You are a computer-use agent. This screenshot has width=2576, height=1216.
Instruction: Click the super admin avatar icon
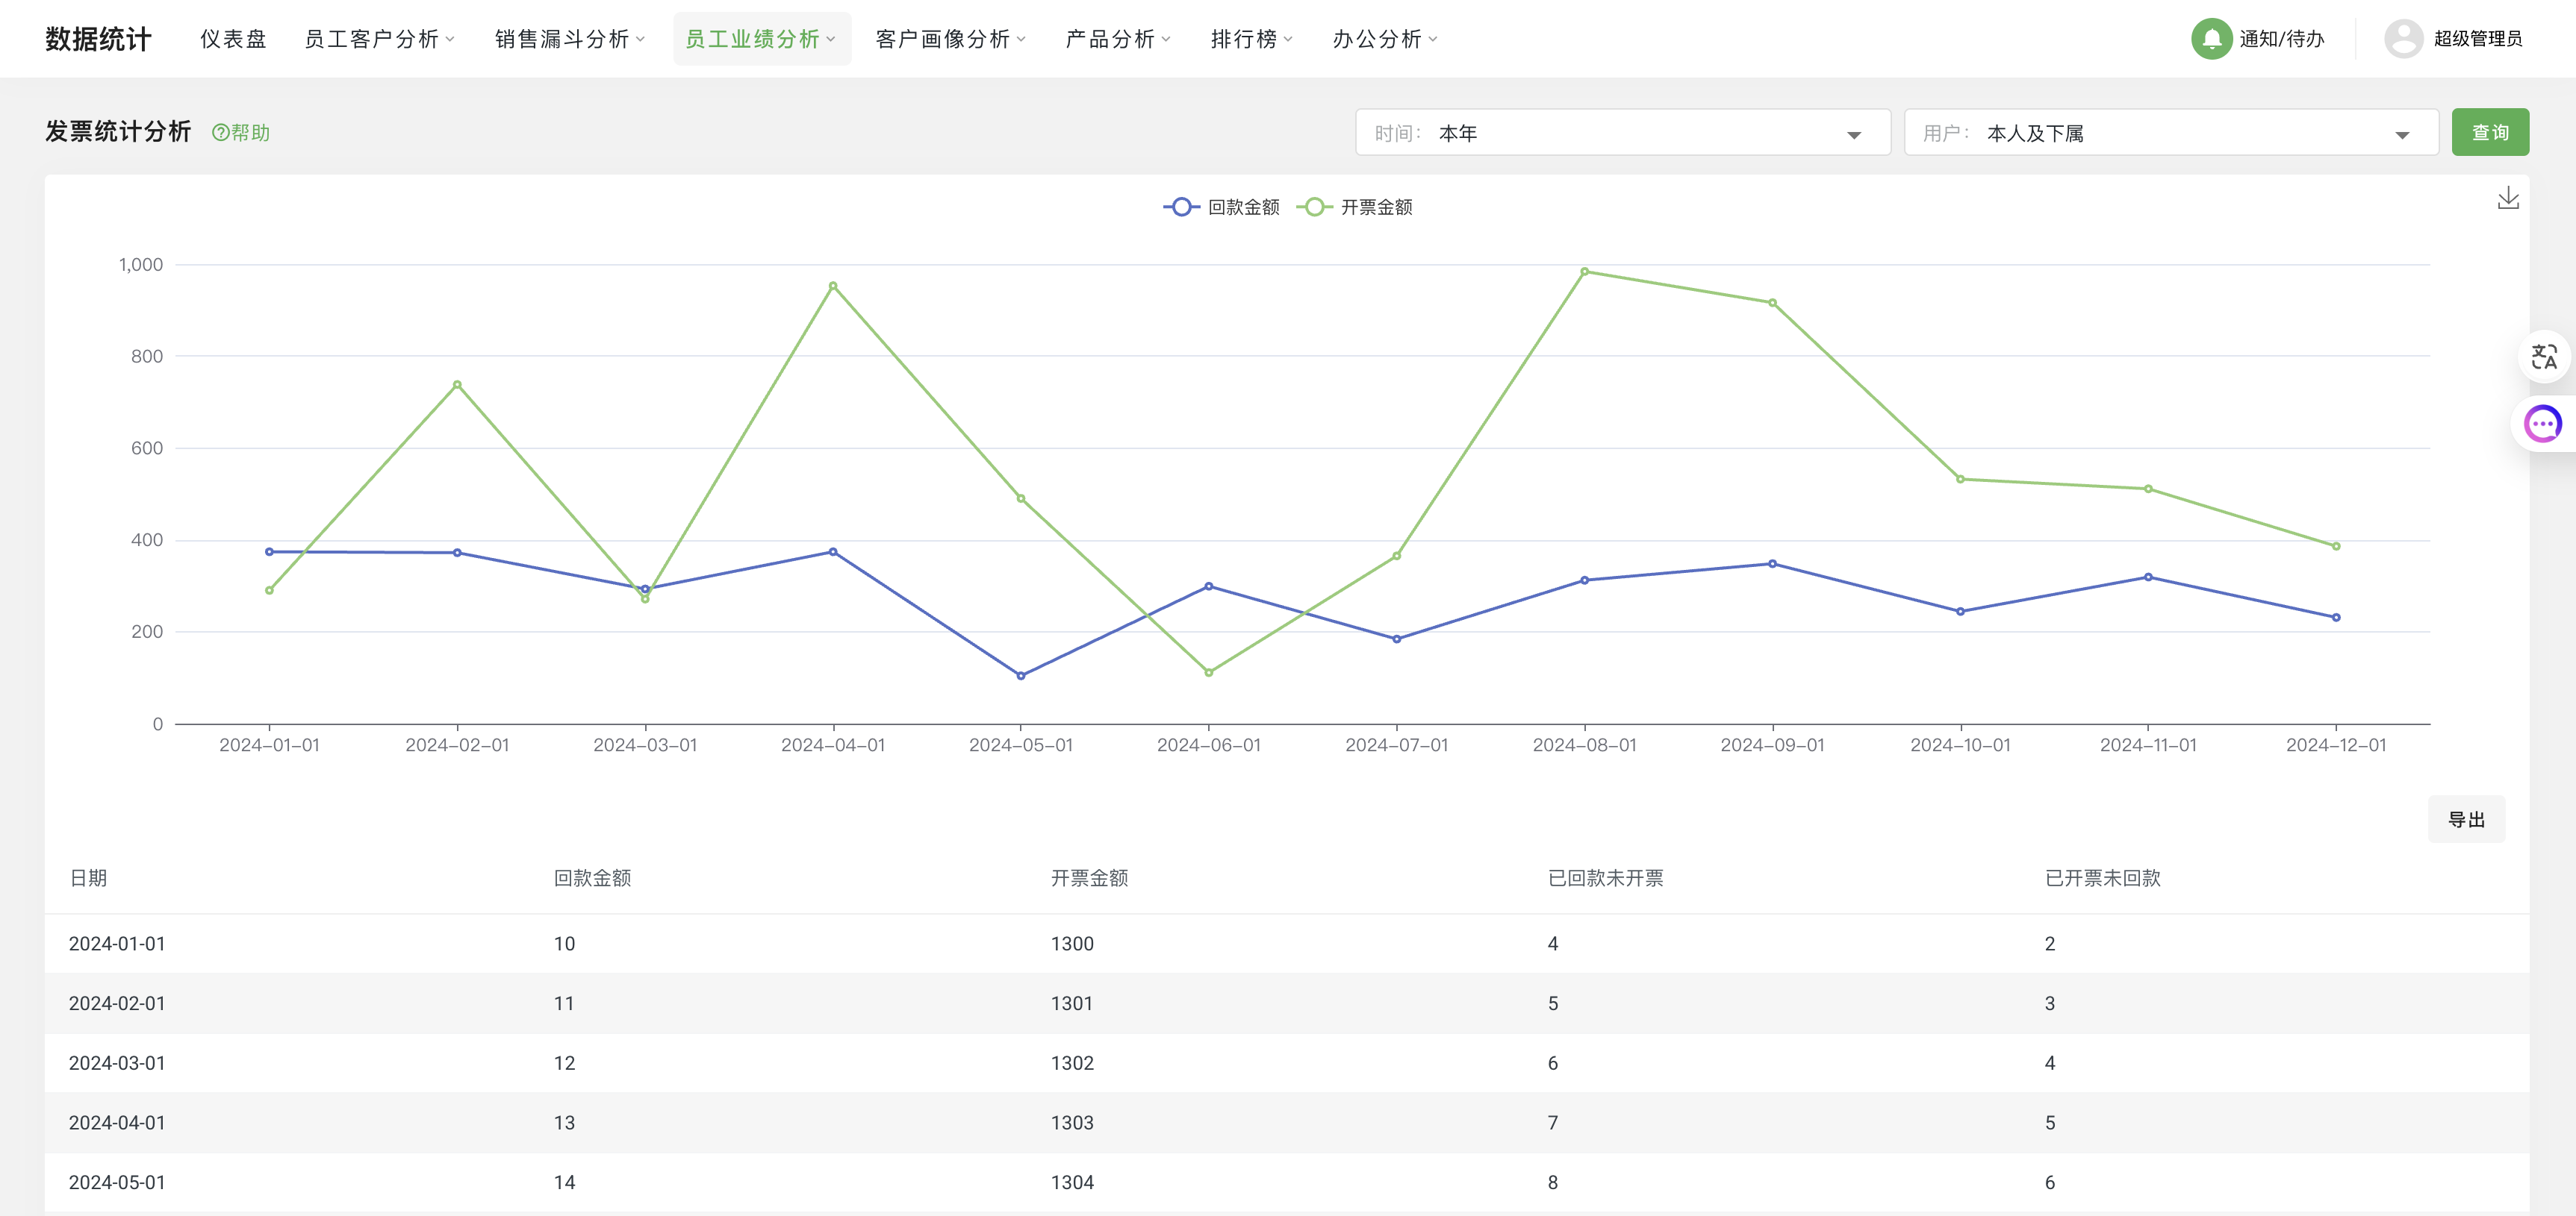(2405, 38)
